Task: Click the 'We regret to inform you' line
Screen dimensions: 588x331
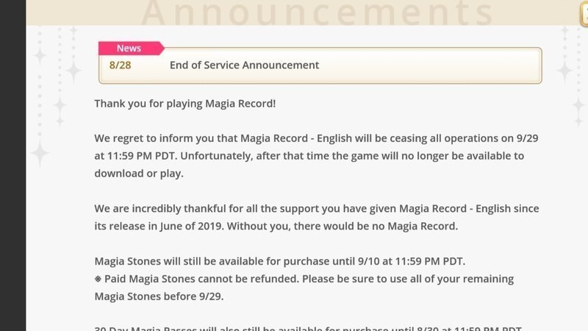Action: pos(316,138)
